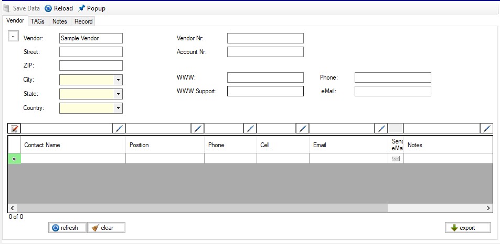The image size is (500, 244).
Task: Expand the State dropdown list
Action: [119, 94]
